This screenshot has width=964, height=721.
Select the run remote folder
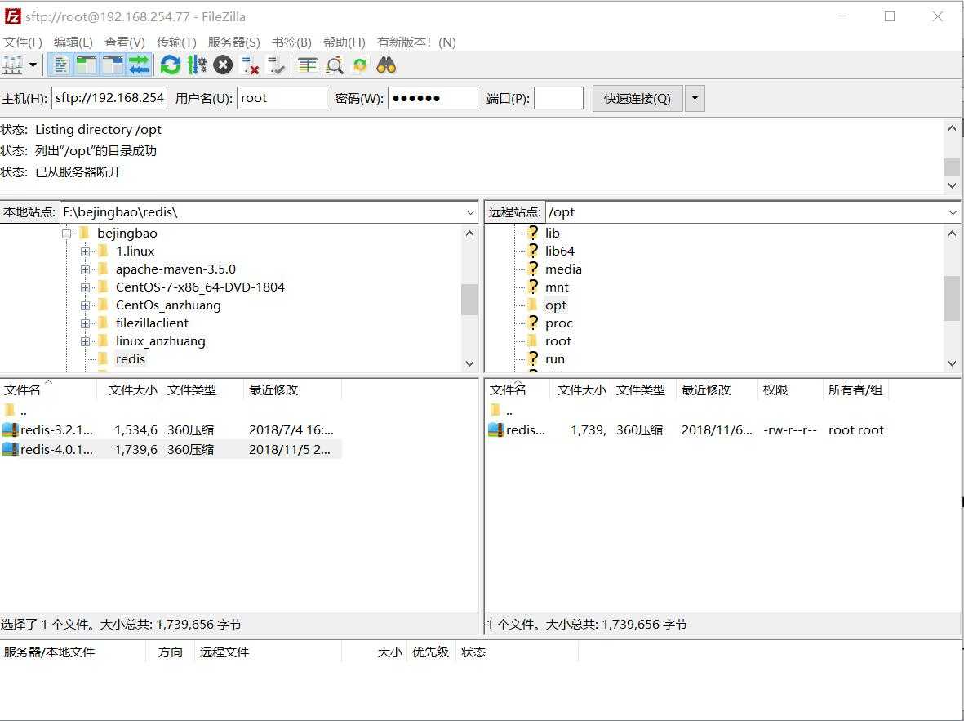point(554,358)
